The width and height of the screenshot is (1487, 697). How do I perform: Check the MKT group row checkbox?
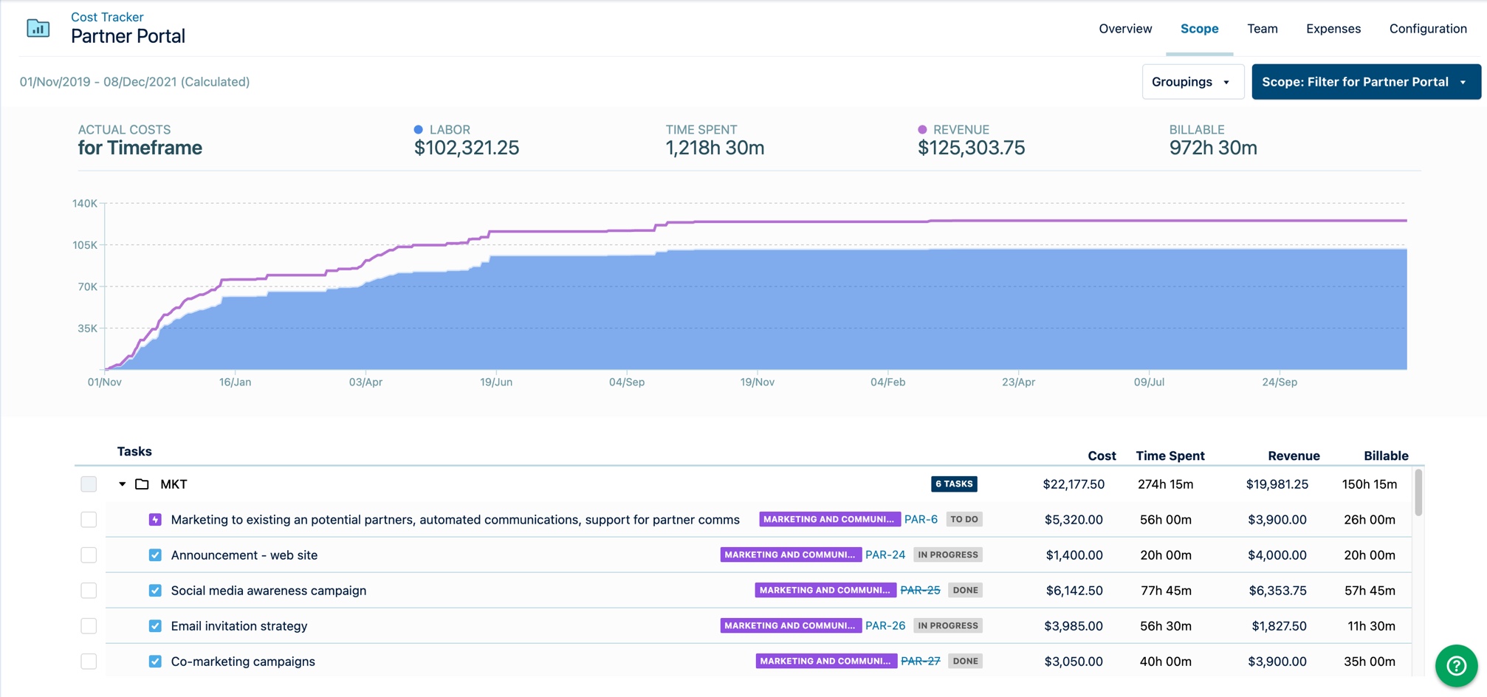pyautogui.click(x=89, y=484)
